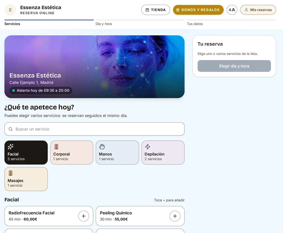
Task: Click the flower icon on Masajes card
Action: point(11,173)
